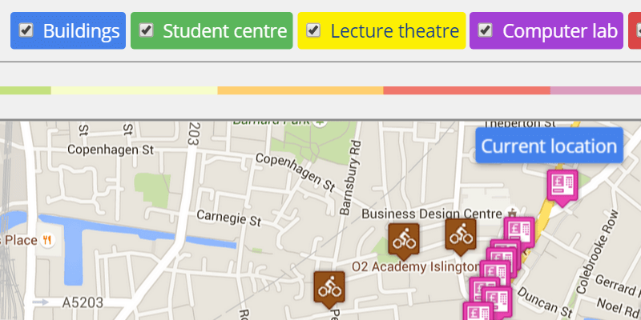The width and height of the screenshot is (641, 320).
Task: Click the Barnsbury Rd street label
Action: (350, 178)
